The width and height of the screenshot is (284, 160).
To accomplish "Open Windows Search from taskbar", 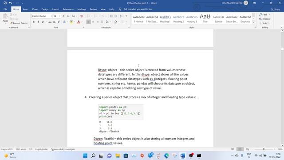I will [93, 156].
